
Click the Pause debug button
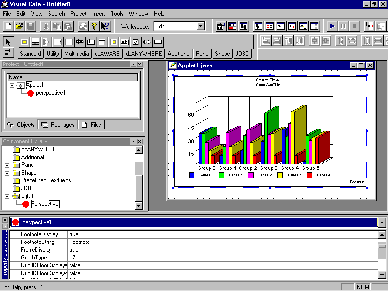(343, 26)
